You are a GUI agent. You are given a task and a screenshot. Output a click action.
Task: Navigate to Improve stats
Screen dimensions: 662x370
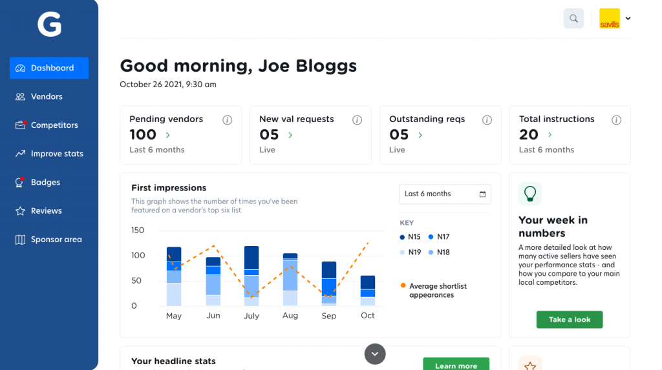tap(57, 154)
